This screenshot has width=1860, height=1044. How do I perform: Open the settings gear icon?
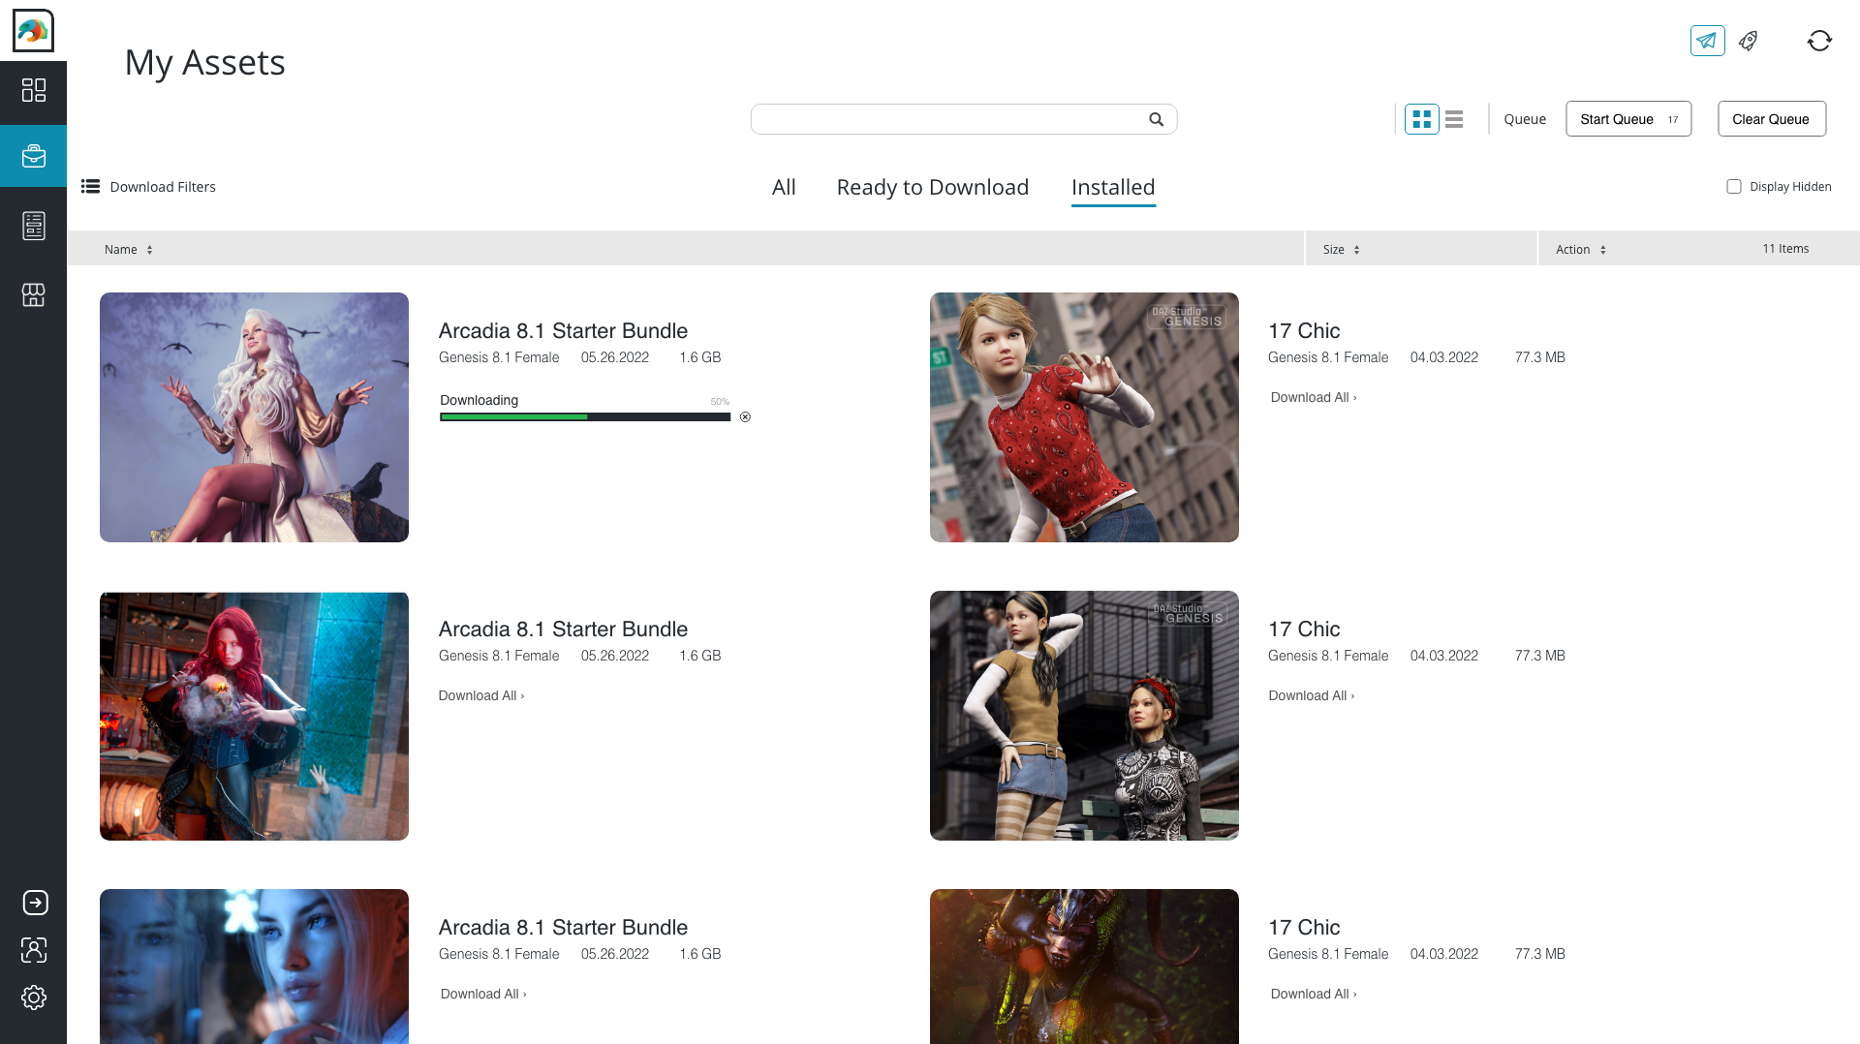tap(34, 998)
